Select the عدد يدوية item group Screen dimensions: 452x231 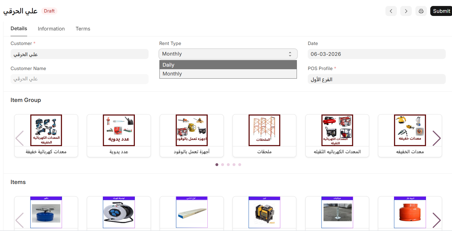click(x=119, y=136)
